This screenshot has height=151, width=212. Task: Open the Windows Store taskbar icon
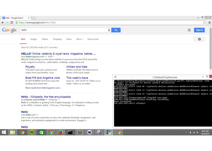click(x=41, y=132)
